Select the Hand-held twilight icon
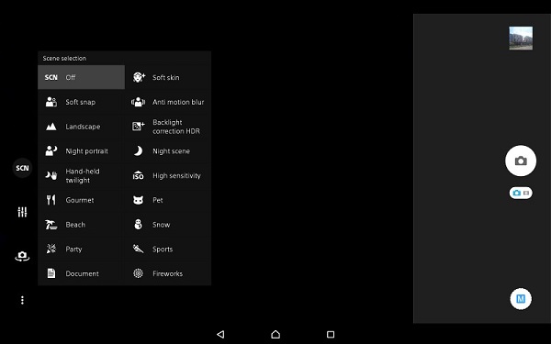551x344 pixels. 51,175
